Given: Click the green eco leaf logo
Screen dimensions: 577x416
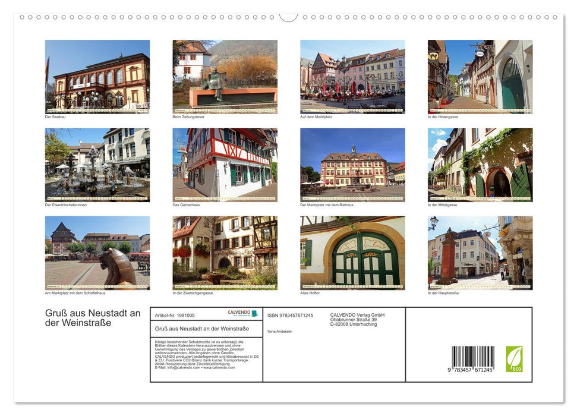Looking at the screenshot, I should [514, 359].
